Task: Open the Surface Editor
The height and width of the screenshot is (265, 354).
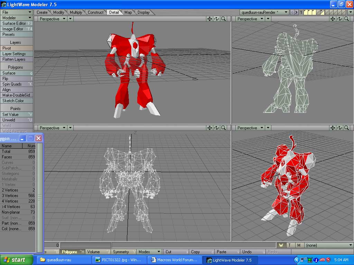Action: tap(17, 23)
